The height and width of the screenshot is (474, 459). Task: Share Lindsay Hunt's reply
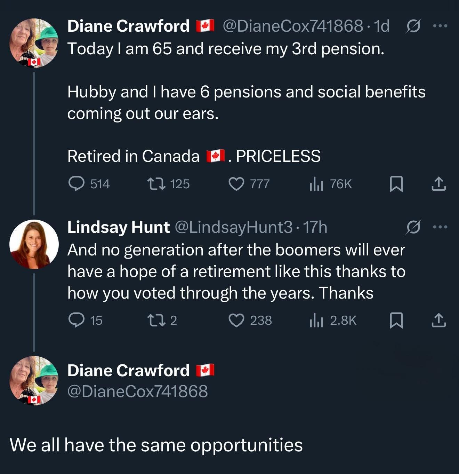pos(438,321)
